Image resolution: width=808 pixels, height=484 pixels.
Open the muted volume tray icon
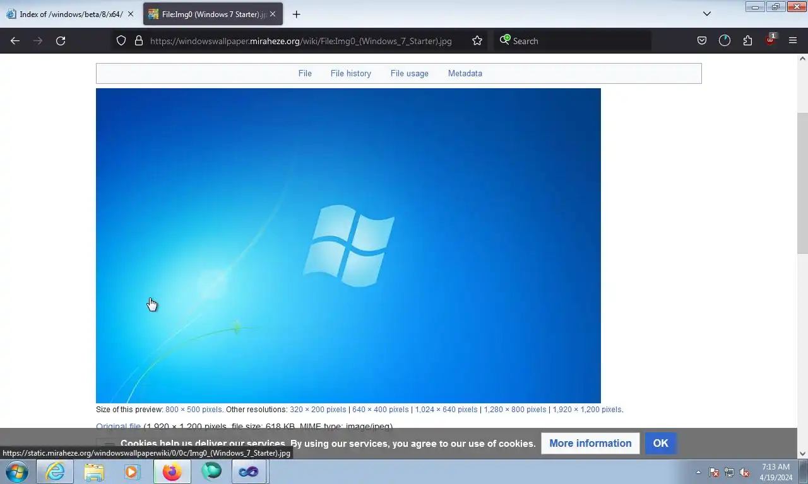point(744,472)
